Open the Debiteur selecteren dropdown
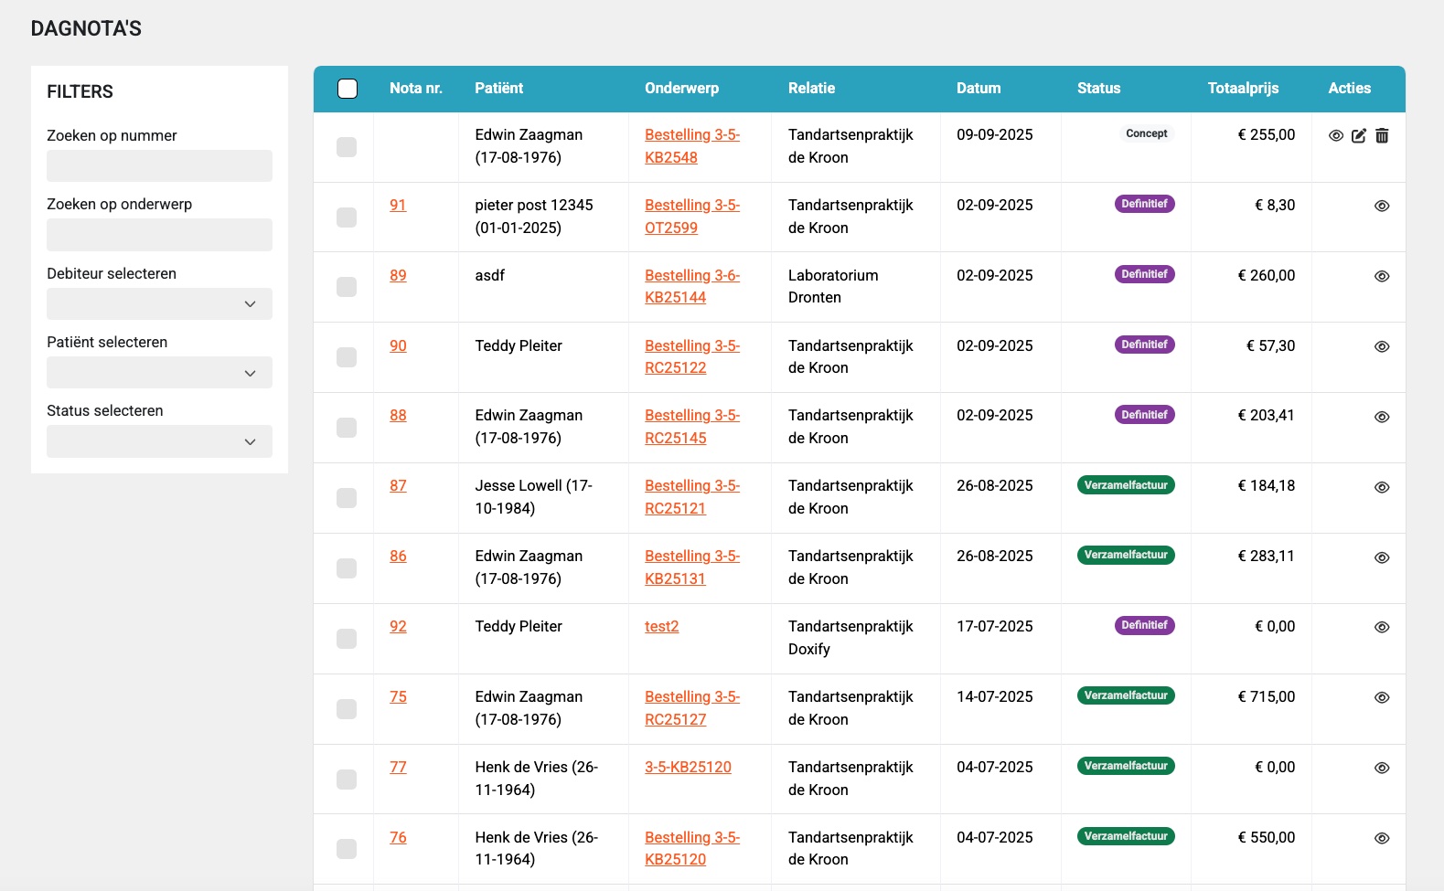 click(x=159, y=304)
